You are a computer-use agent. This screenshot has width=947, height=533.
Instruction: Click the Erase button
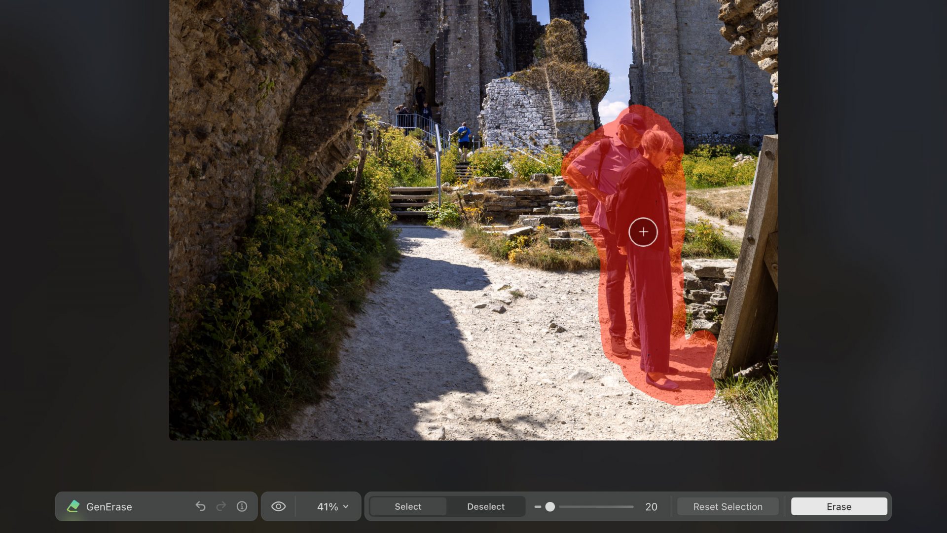coord(838,506)
